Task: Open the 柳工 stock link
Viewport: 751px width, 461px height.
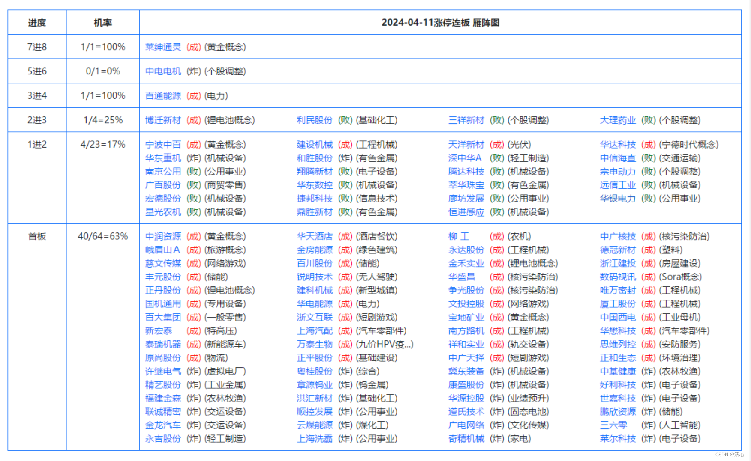Action: [459, 237]
